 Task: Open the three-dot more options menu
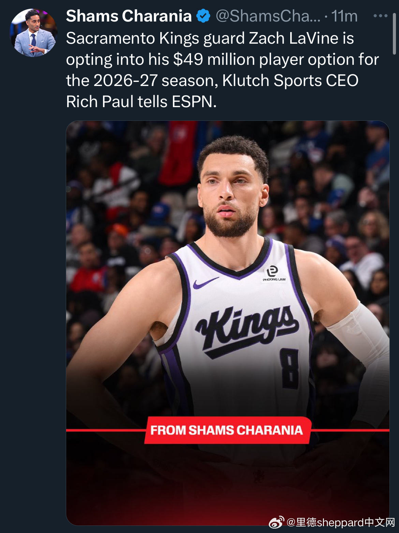point(380,16)
